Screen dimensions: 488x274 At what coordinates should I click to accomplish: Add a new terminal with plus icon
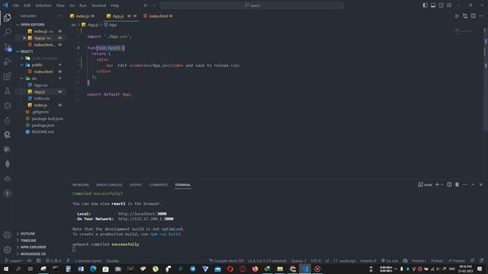tap(437, 184)
